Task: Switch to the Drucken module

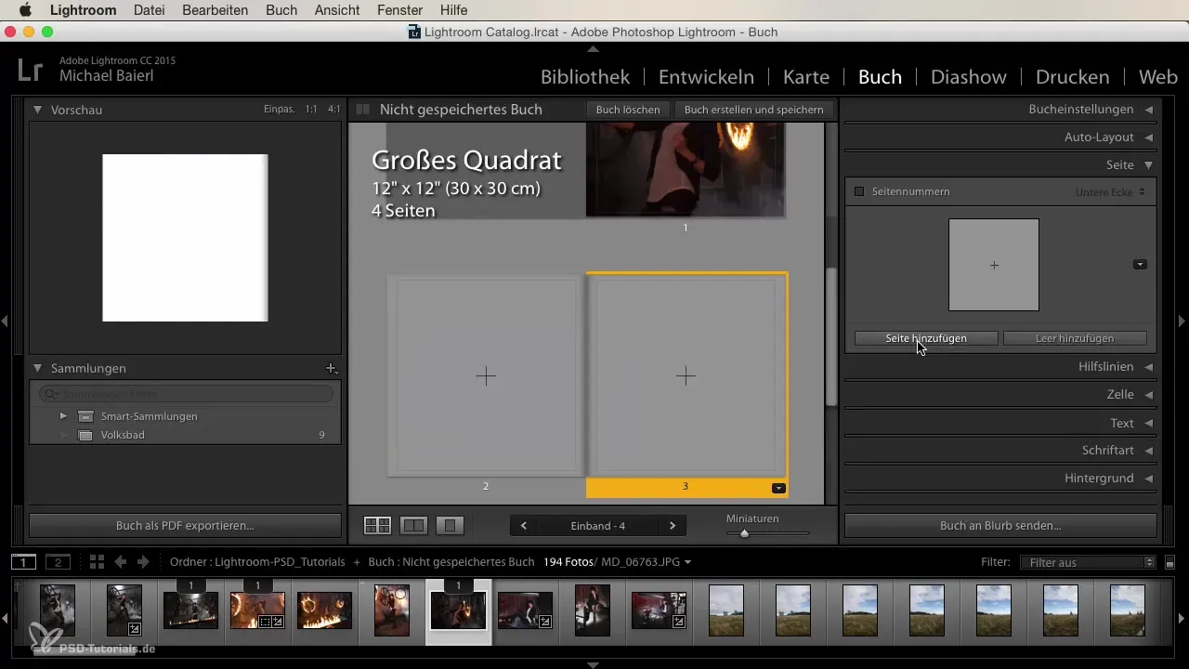Action: (1073, 77)
